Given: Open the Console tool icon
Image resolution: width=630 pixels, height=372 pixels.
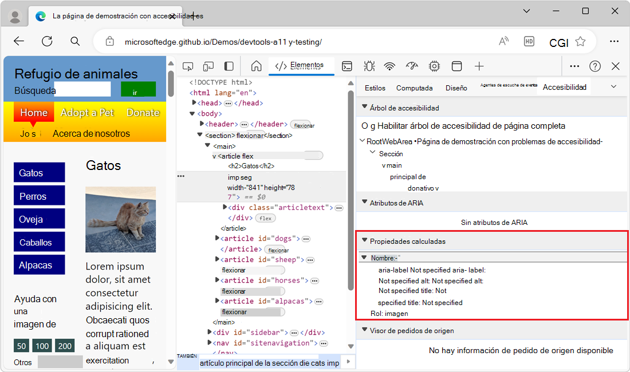Looking at the screenshot, I should (347, 66).
